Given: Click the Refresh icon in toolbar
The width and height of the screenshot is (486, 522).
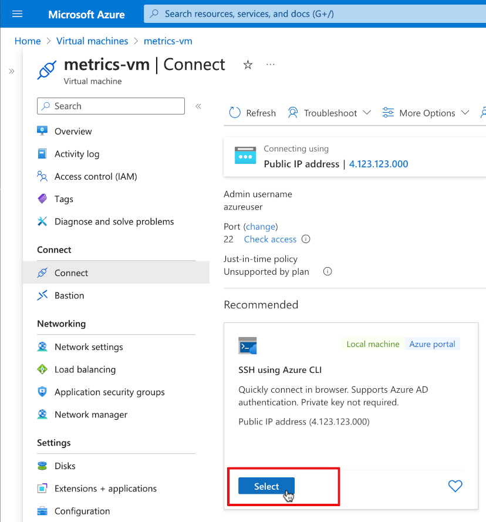Looking at the screenshot, I should [x=235, y=113].
